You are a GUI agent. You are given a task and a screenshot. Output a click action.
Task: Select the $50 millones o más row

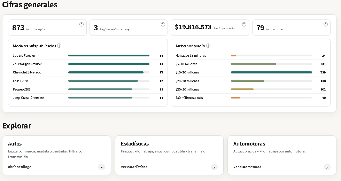pos(250,98)
